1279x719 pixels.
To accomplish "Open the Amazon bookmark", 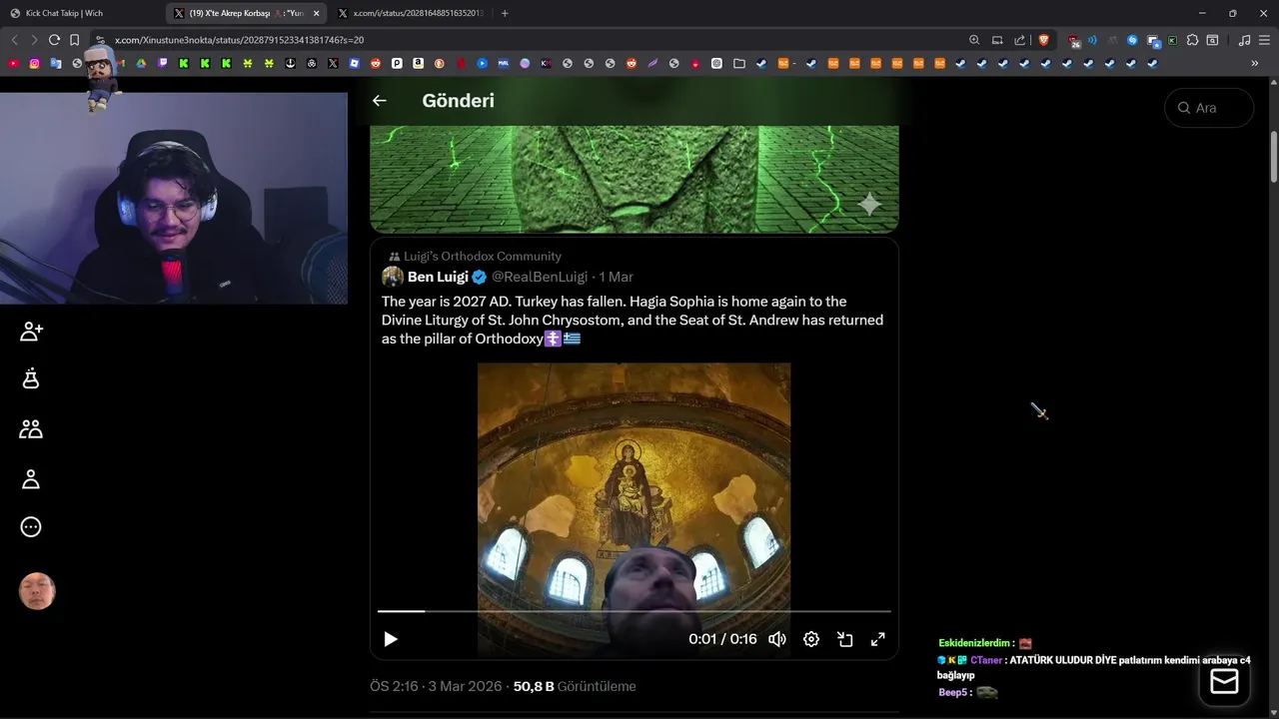I will 418,63.
